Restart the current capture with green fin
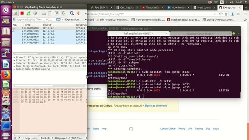Image resolution: width=249 pixels, height=140 pixels. pyautogui.click(x=28, y=13)
